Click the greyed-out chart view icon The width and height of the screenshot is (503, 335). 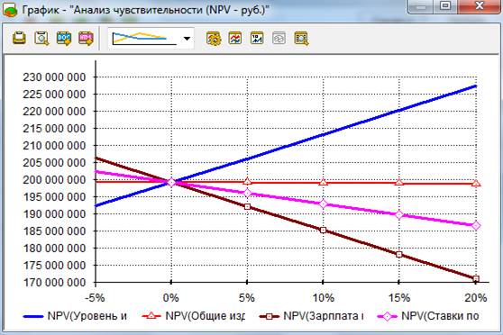[x=279, y=38]
